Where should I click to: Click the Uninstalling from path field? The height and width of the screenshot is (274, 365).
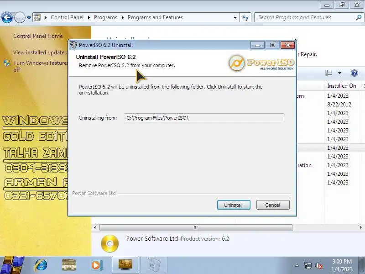(x=204, y=118)
